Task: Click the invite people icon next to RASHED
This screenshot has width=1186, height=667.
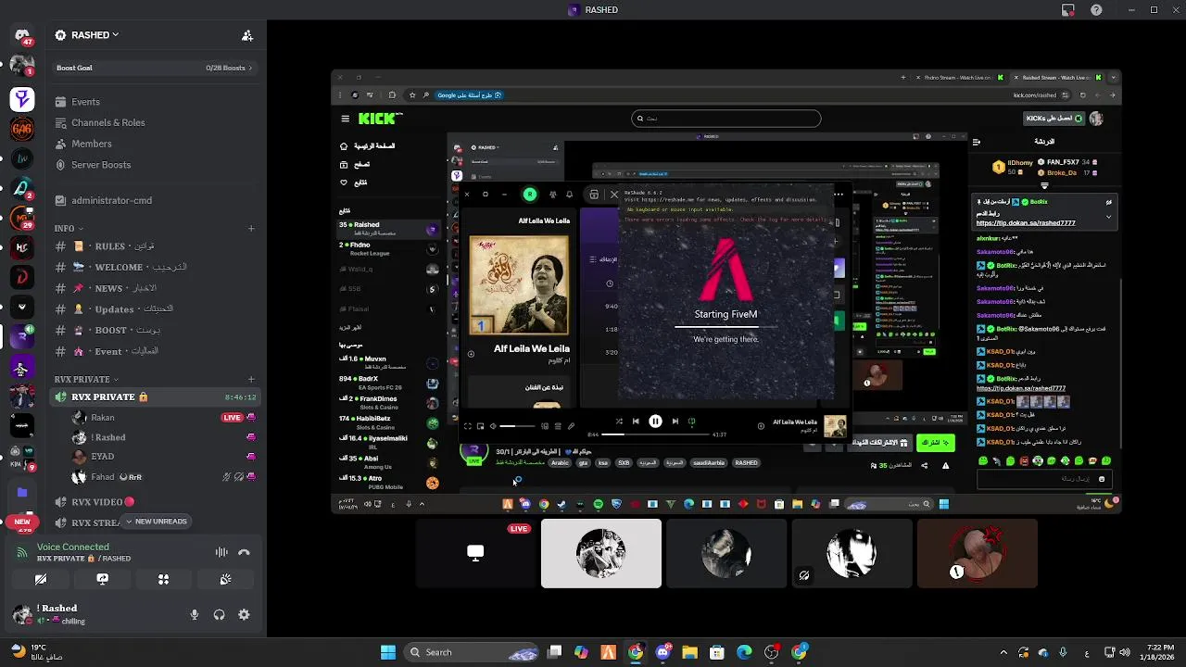Action: point(246,35)
